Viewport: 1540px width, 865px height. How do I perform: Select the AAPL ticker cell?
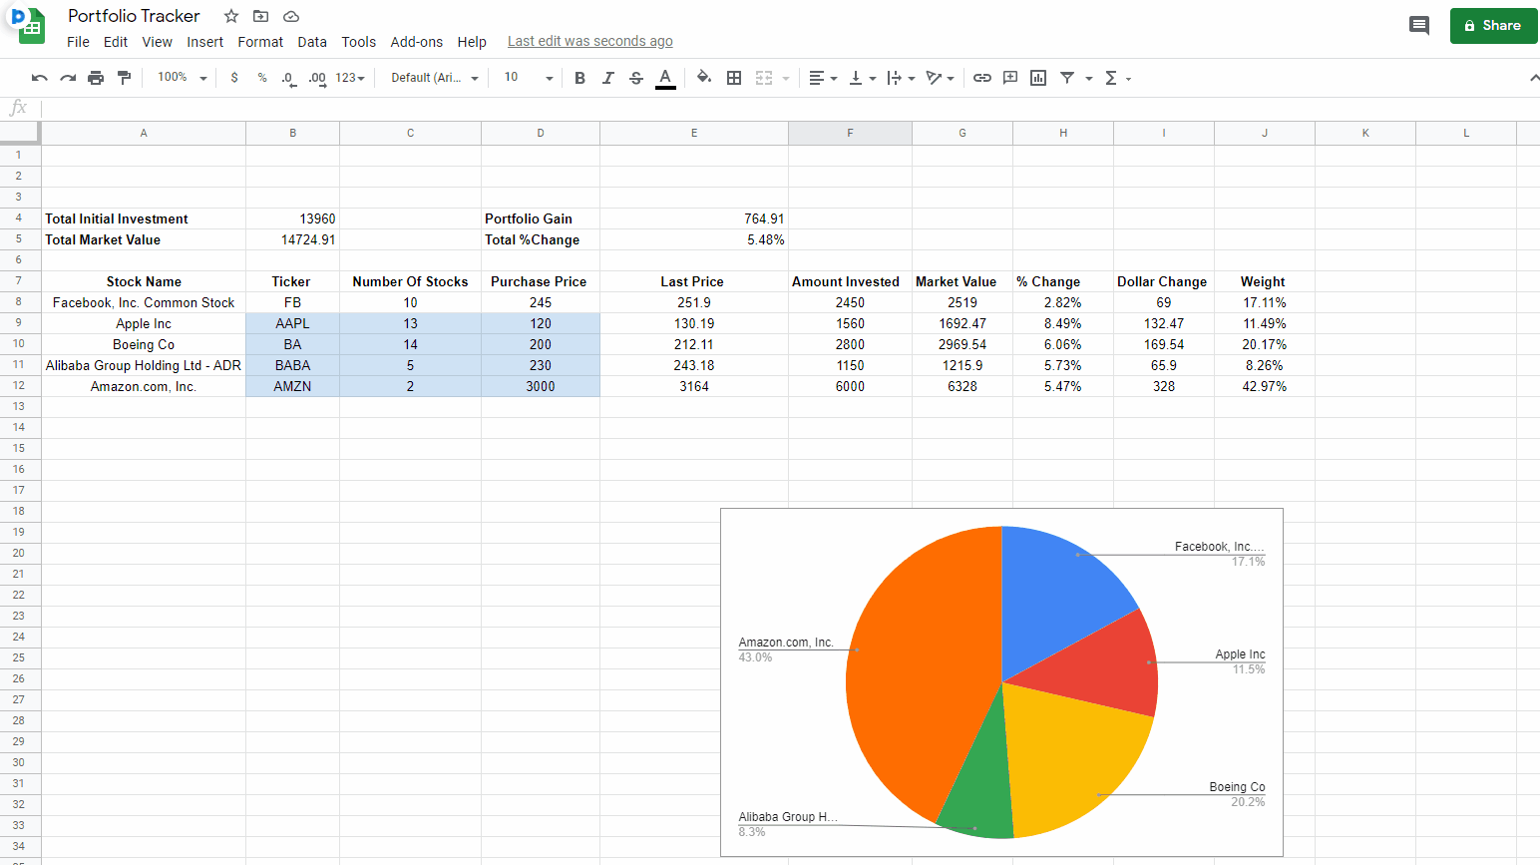[x=292, y=323]
